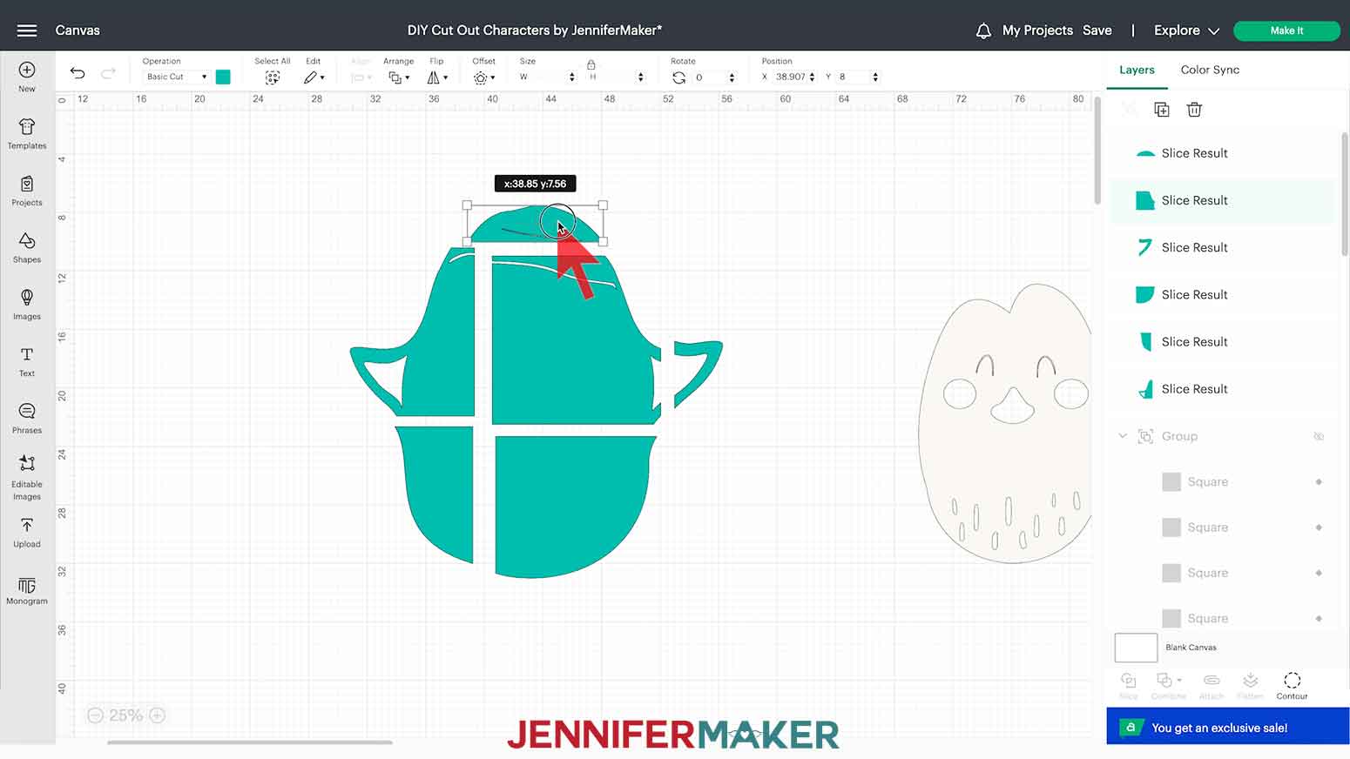Screen dimensions: 1350x759
Task: Click the horizontal canvas scrollbar
Action: pyautogui.click(x=250, y=742)
